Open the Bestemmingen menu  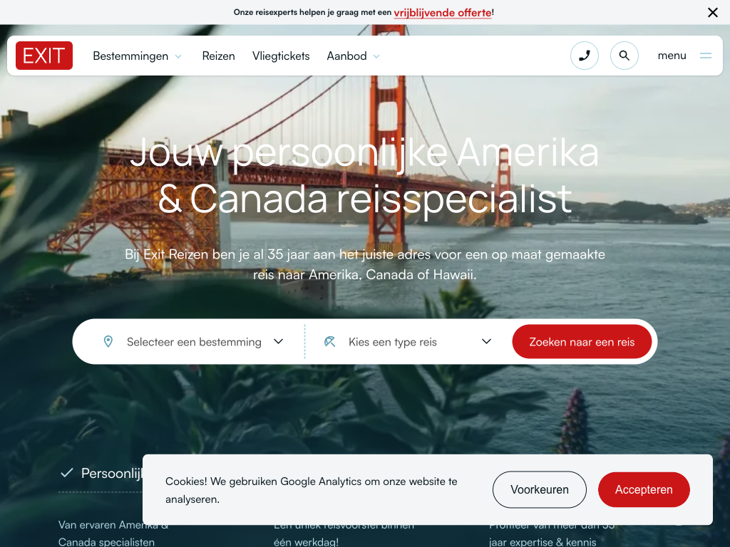pyautogui.click(x=130, y=56)
